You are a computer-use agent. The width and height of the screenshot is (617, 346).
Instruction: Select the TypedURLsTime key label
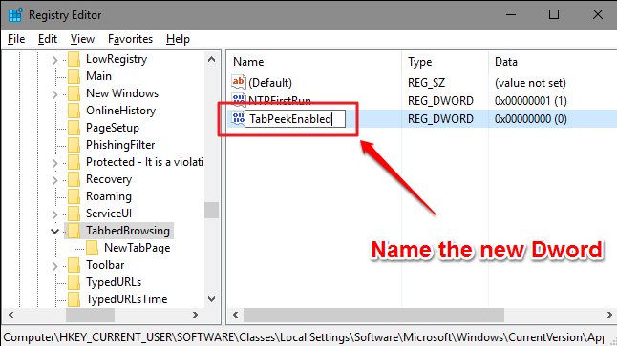click(127, 299)
